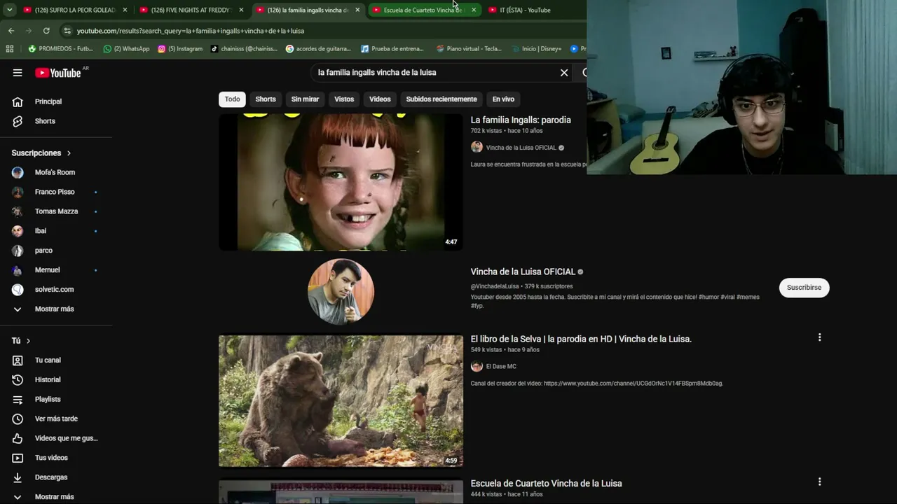
Task: Play La familia Ingalls parodia thumbnail
Action: pyautogui.click(x=341, y=182)
